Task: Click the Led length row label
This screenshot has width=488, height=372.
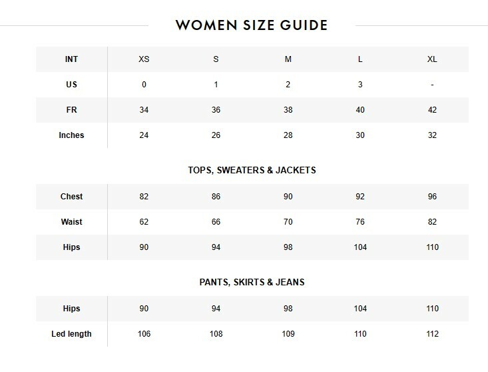Action: (x=71, y=333)
